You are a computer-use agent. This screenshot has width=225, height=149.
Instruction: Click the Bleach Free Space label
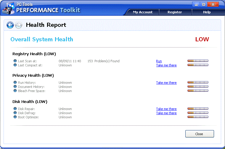(32, 91)
